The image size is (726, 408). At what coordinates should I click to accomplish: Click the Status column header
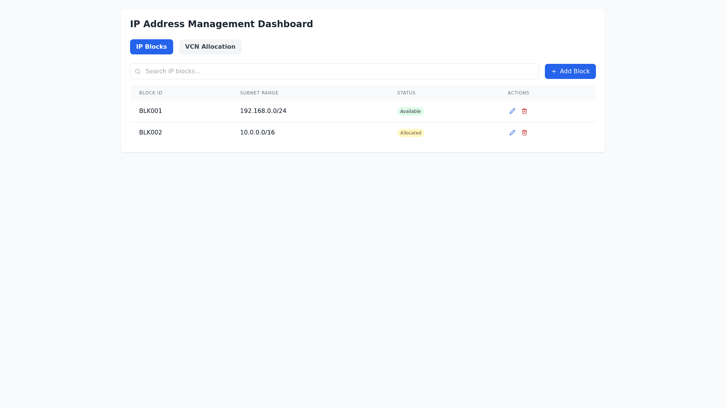(406, 93)
